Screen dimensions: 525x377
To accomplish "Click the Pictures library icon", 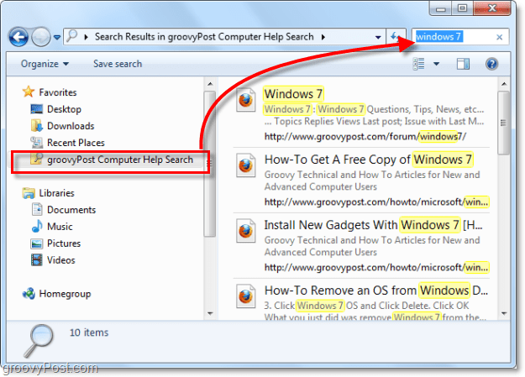I will tap(36, 243).
